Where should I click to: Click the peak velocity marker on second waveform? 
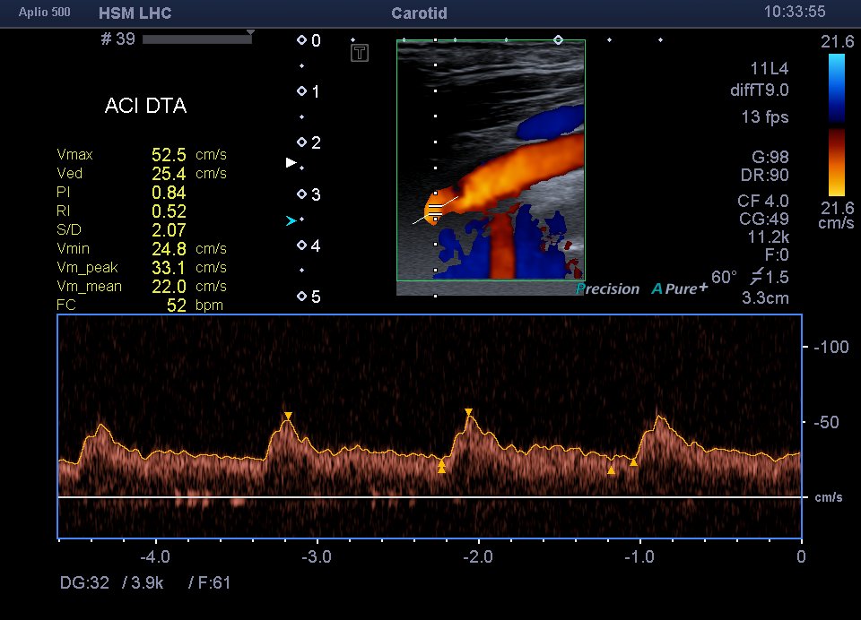(289, 414)
